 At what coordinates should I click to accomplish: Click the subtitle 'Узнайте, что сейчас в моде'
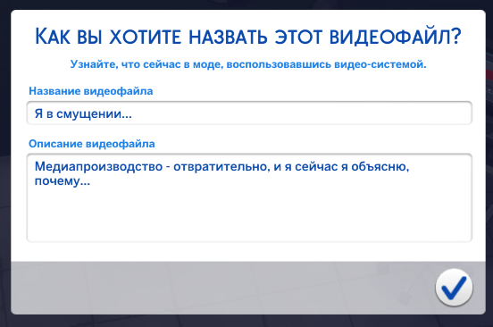[x=146, y=64]
